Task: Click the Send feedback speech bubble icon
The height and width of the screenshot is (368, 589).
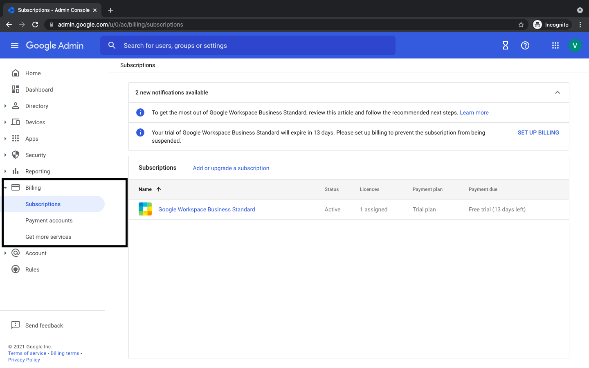Action: pyautogui.click(x=16, y=325)
